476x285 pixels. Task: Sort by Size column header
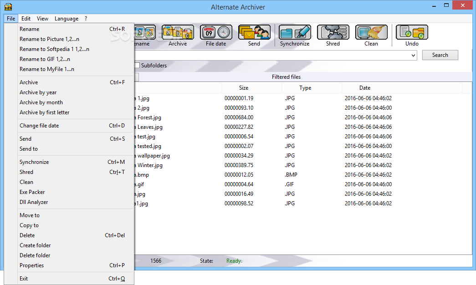coord(251,88)
